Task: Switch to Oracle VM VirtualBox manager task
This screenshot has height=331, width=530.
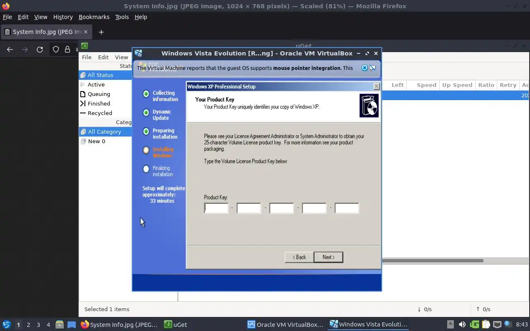Action: point(285,324)
